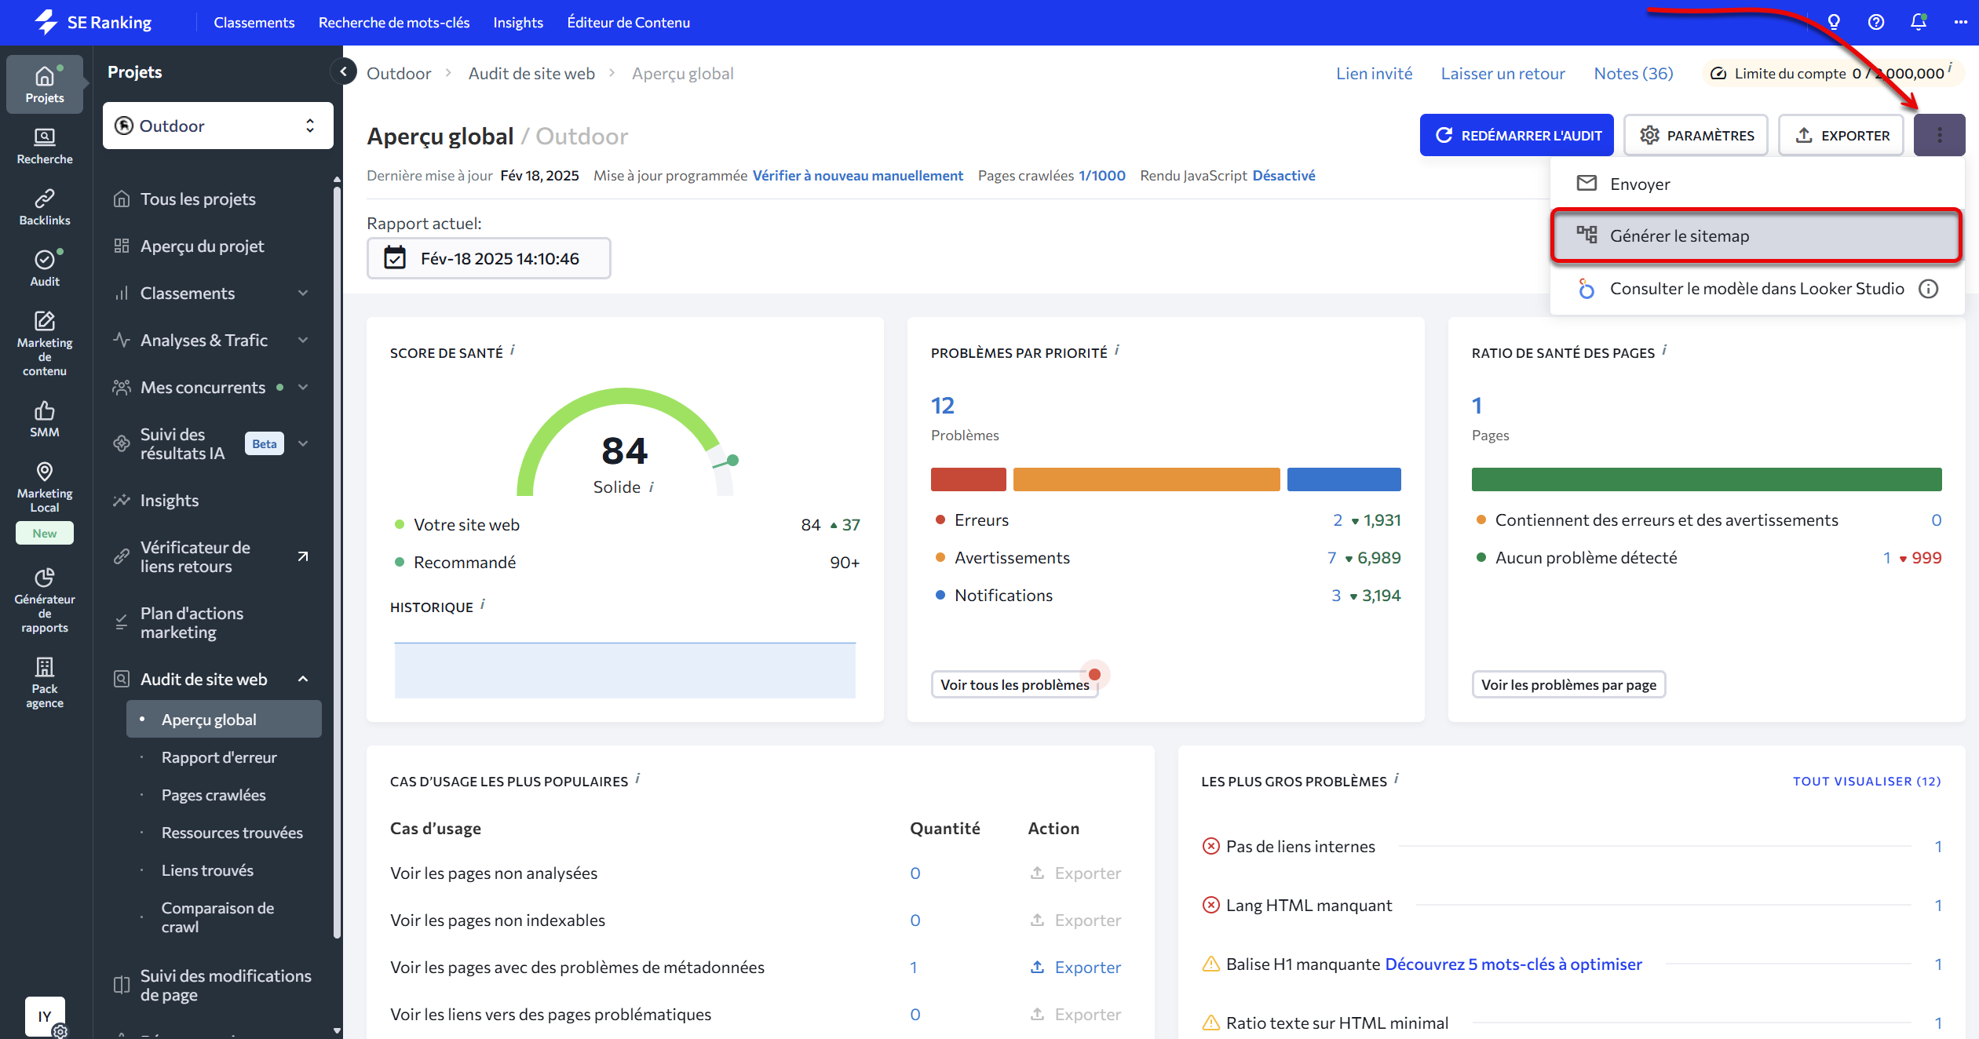Image resolution: width=1979 pixels, height=1039 pixels.
Task: Click Vérifier à nouveau manuellement link
Action: click(x=857, y=175)
